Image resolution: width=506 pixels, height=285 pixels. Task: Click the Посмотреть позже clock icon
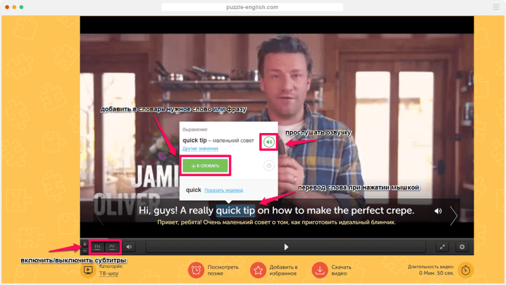tap(196, 270)
